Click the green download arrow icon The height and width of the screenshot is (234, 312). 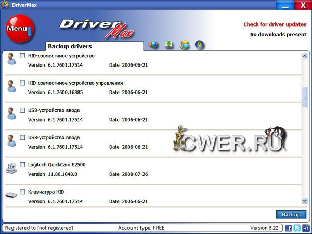pos(169,45)
